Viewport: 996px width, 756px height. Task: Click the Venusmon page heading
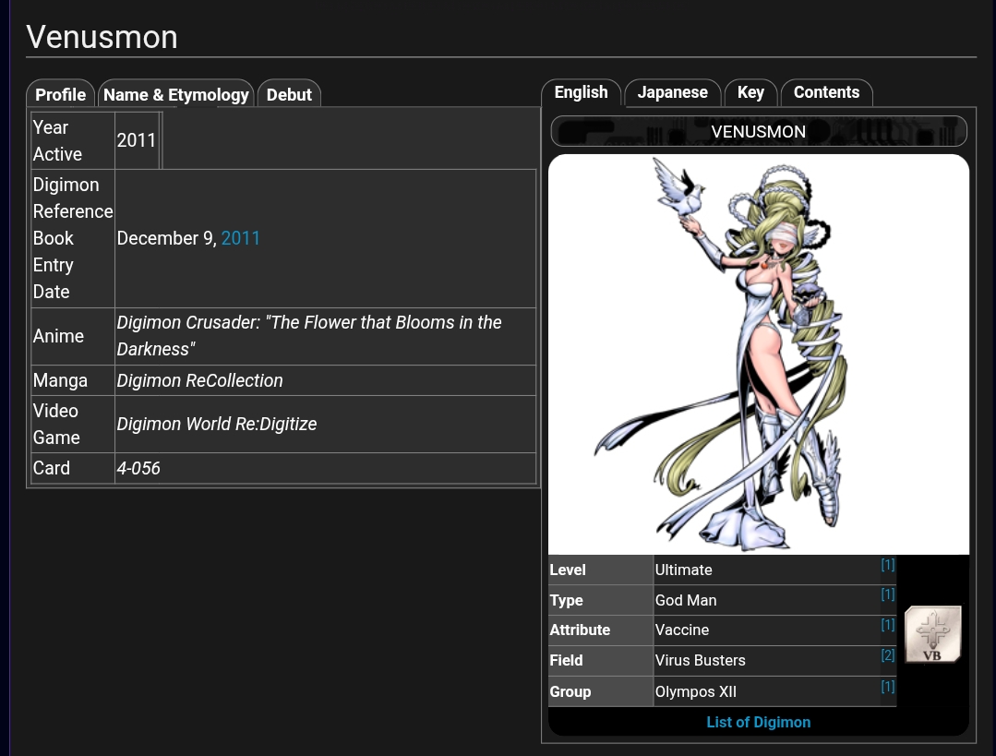[x=102, y=37]
